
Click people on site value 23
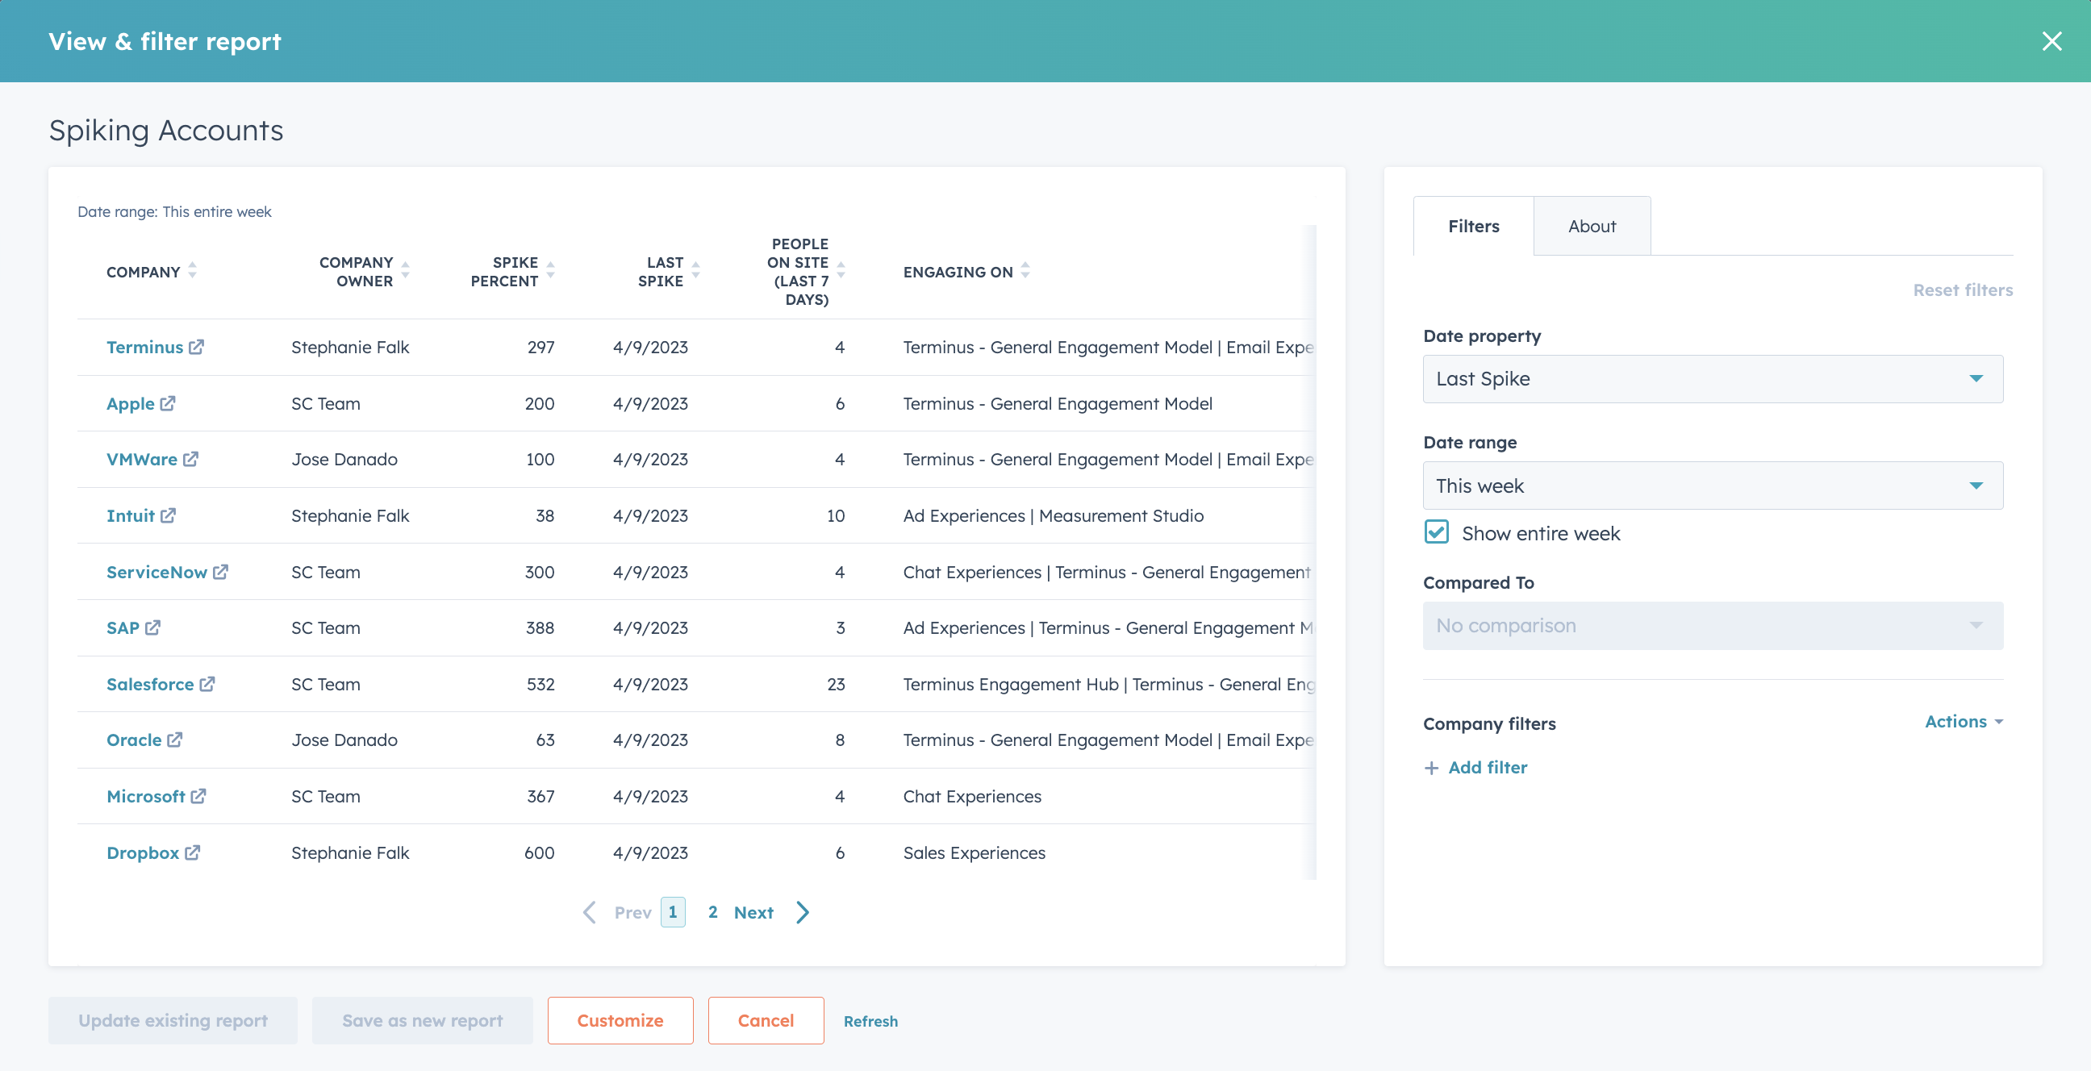tap(836, 684)
